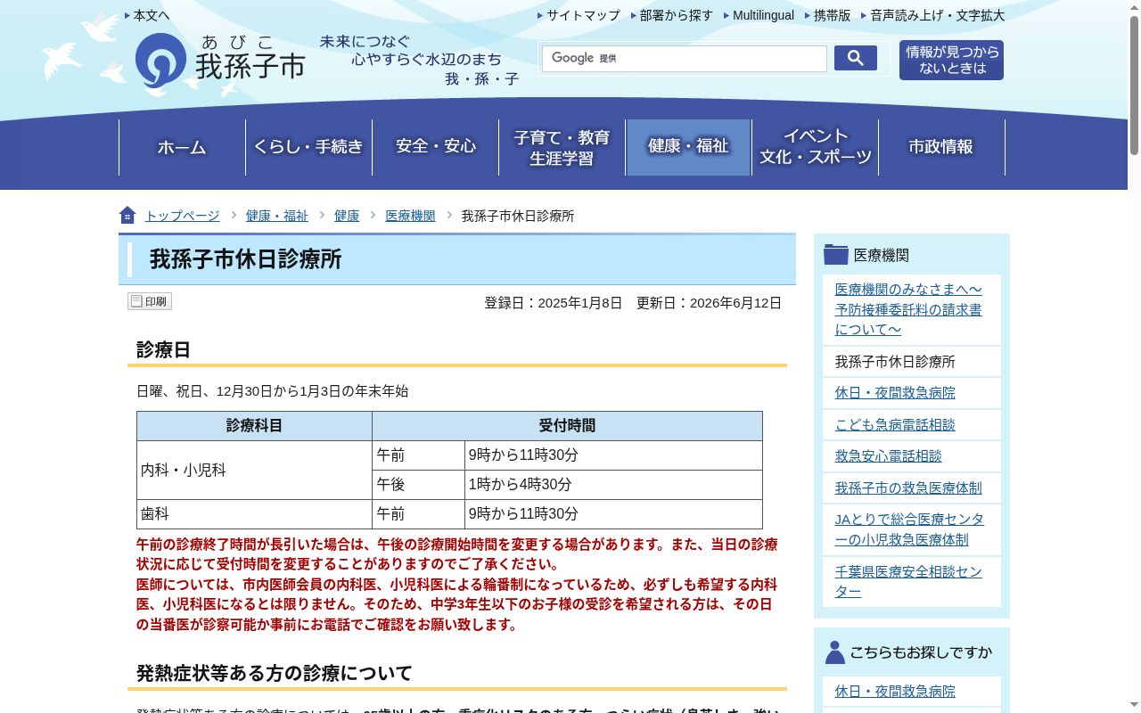This screenshot has width=1141, height=713.
Task: Click the 医療機関 sidebar heading
Action: click(882, 255)
